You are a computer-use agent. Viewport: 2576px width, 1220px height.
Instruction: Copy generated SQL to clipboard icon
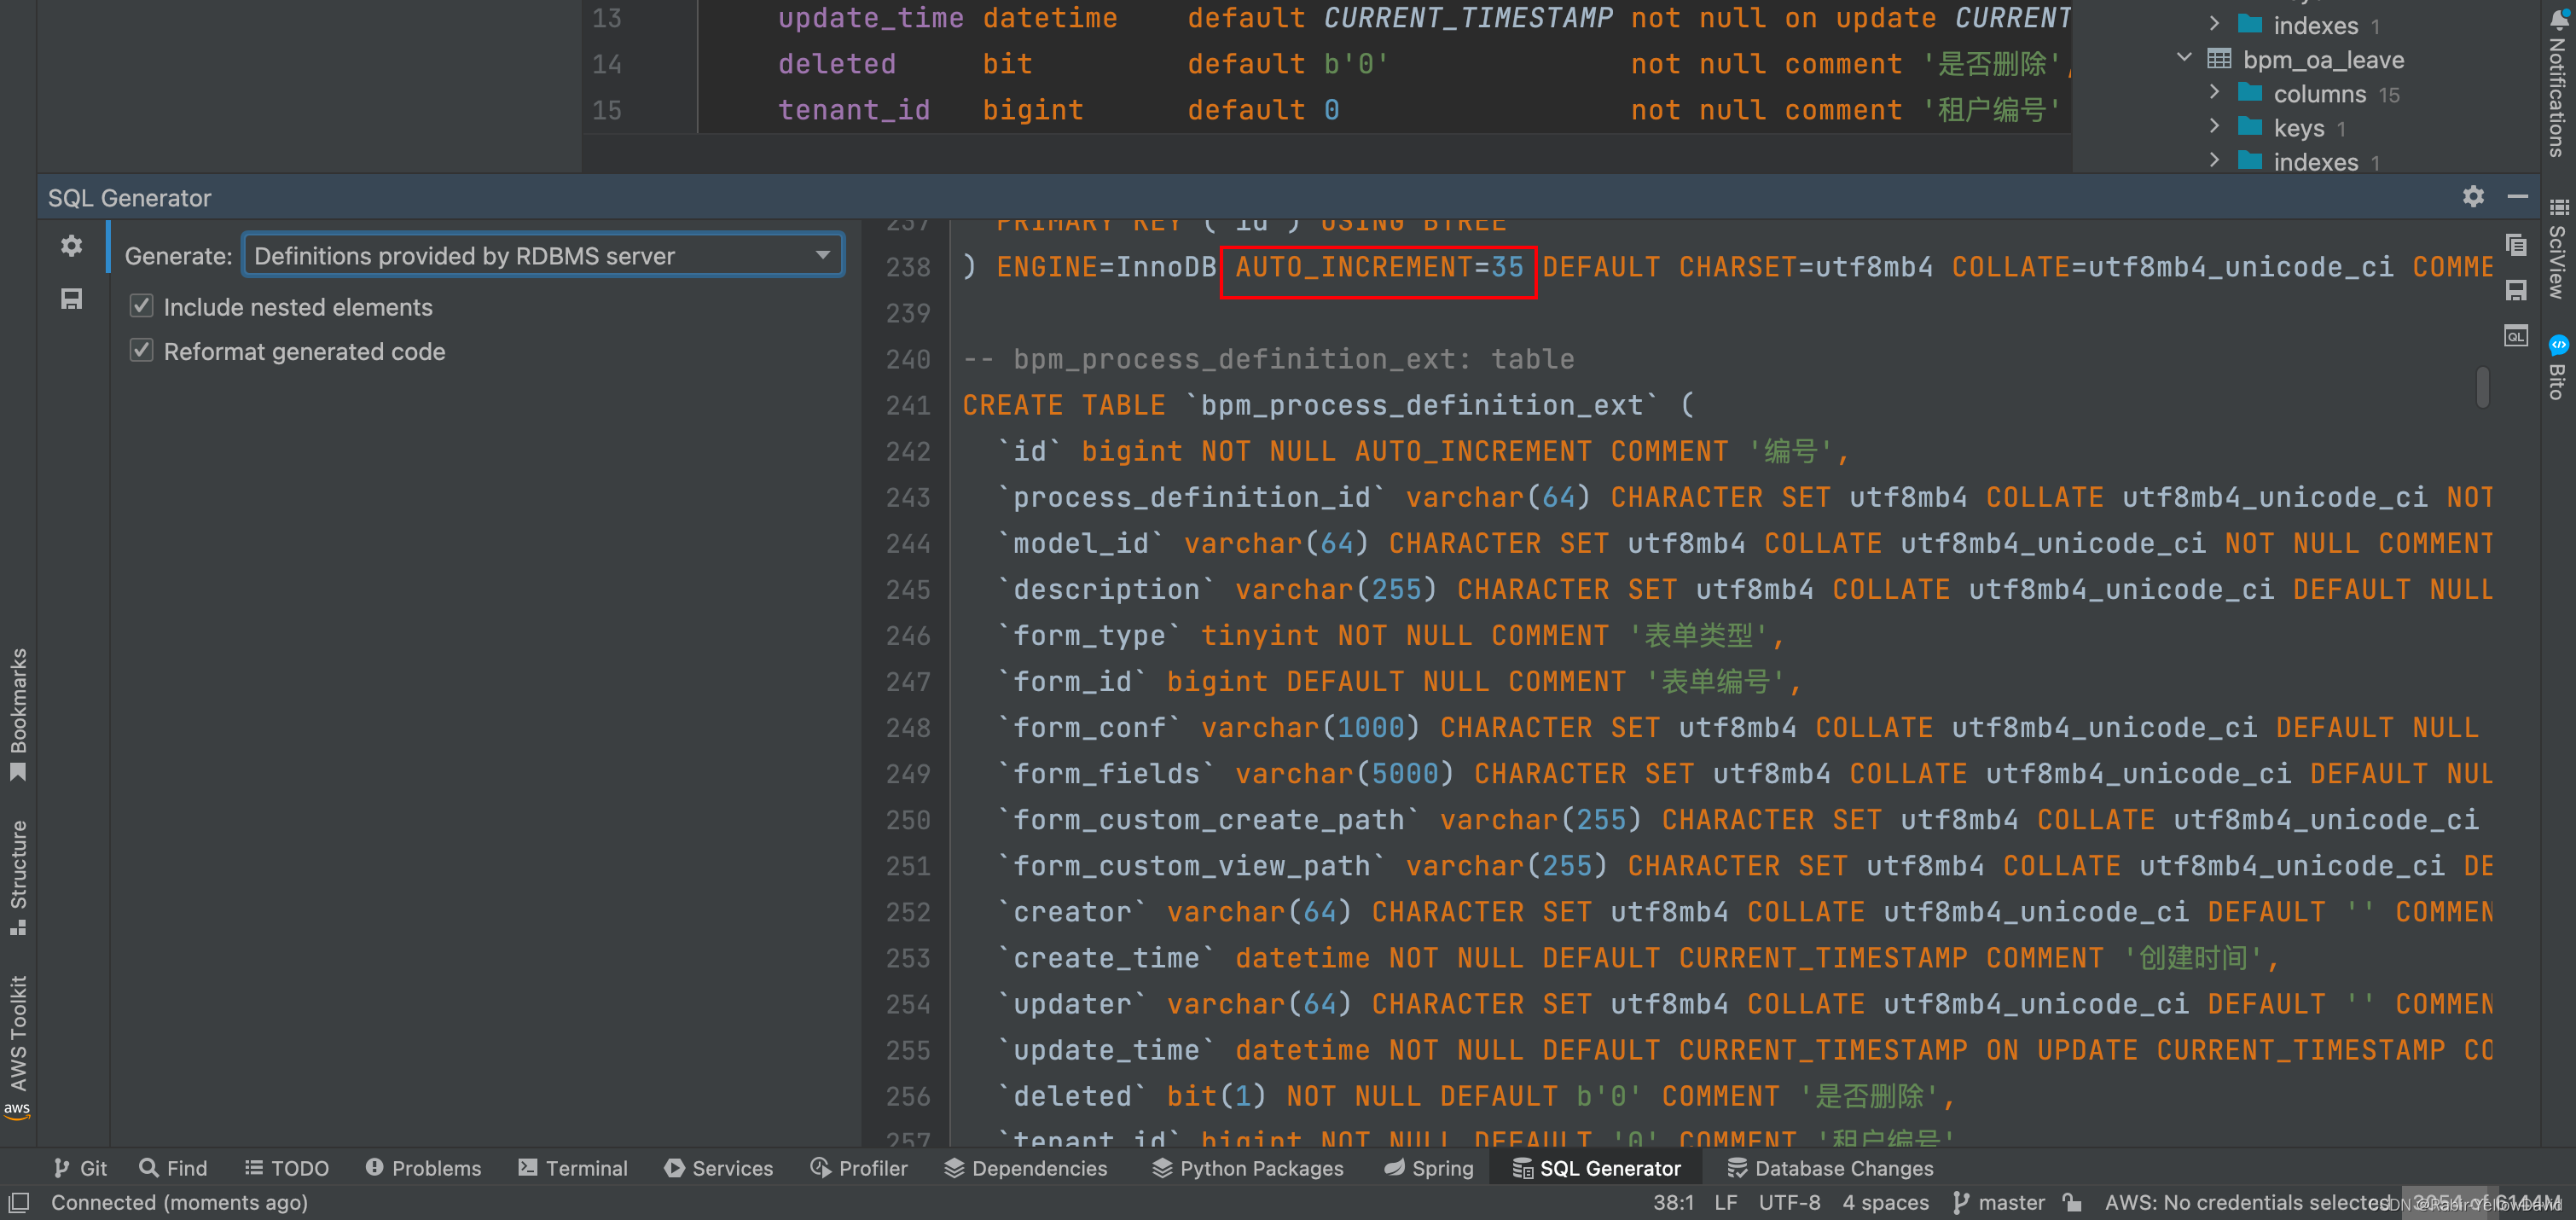[x=2516, y=245]
